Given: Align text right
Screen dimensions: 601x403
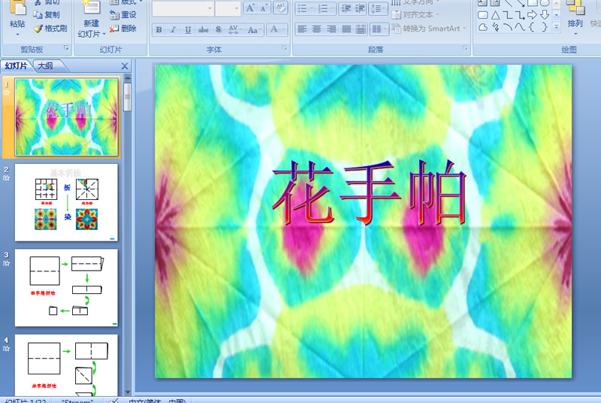Looking at the screenshot, I should [x=331, y=29].
